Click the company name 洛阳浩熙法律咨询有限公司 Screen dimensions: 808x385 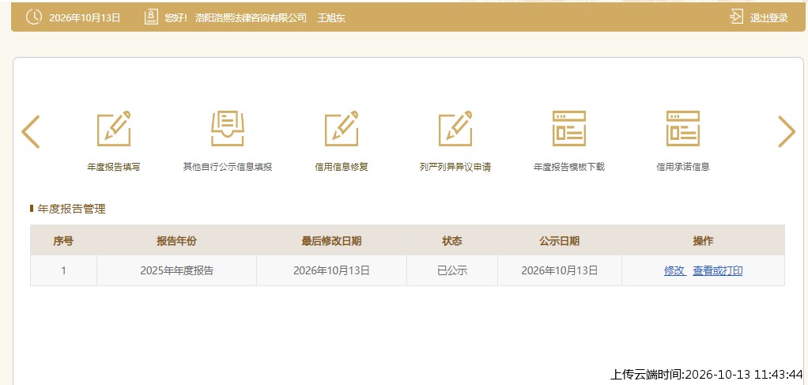pyautogui.click(x=251, y=18)
